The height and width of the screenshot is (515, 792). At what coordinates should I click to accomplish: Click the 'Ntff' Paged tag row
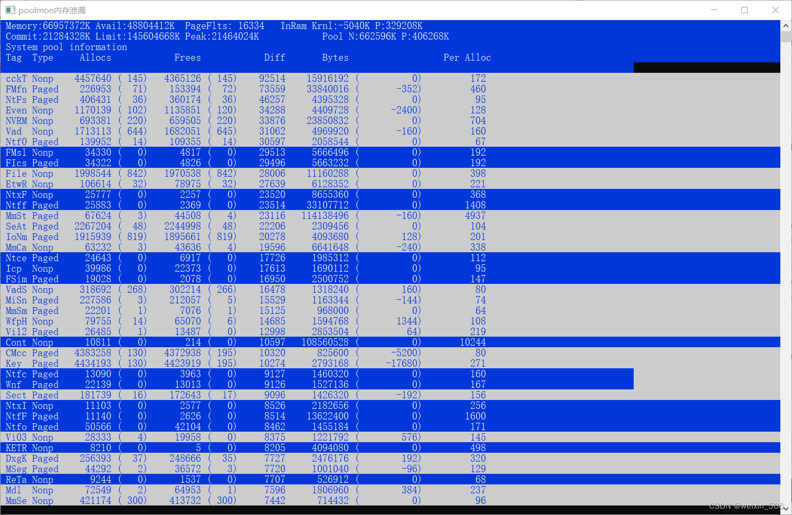390,205
